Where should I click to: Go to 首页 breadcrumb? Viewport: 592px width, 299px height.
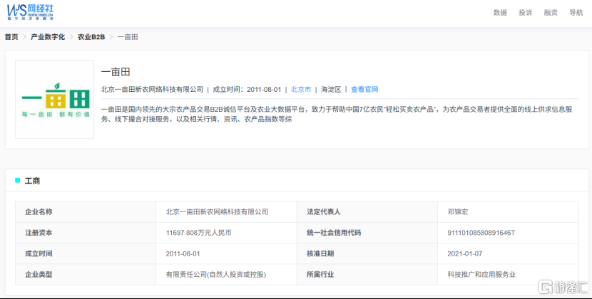pos(11,37)
